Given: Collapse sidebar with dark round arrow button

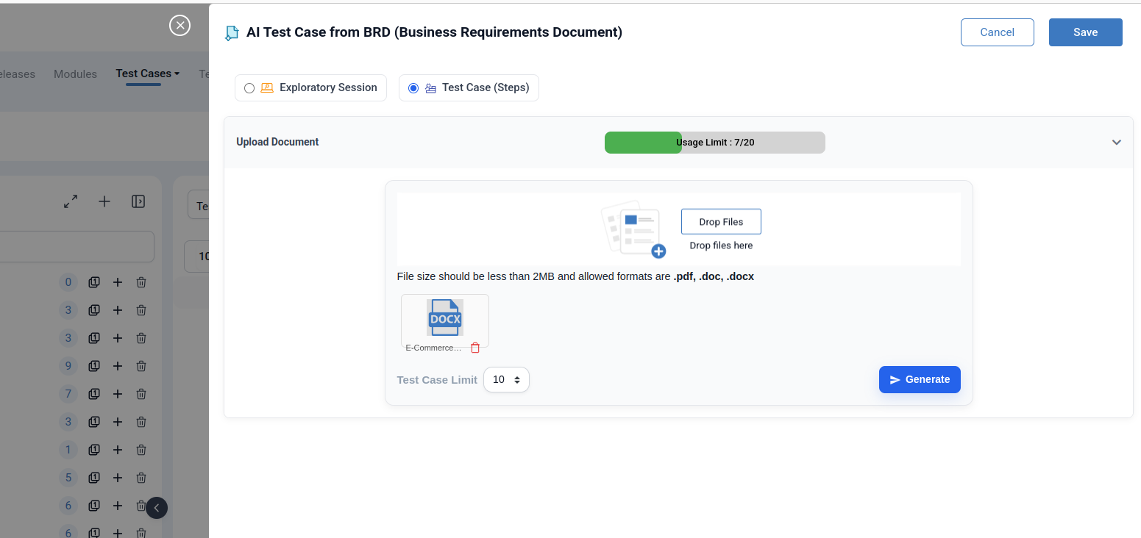Looking at the screenshot, I should (157, 508).
